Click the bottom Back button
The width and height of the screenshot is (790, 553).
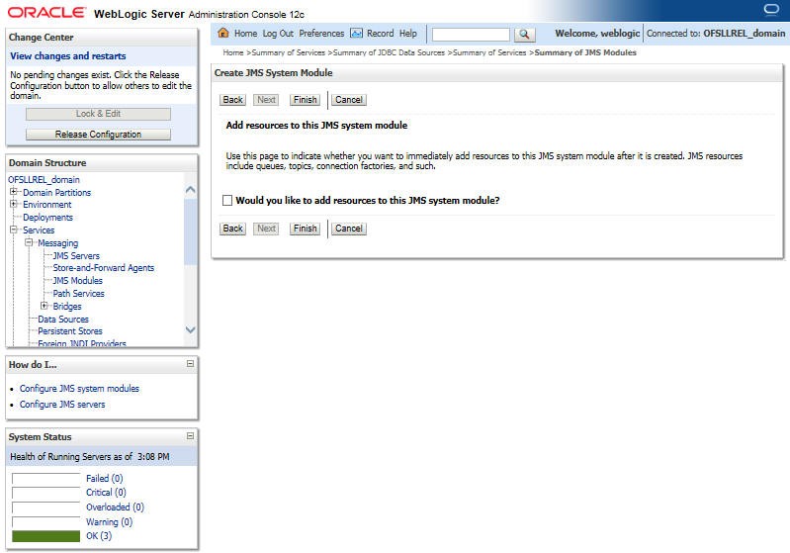tap(232, 229)
